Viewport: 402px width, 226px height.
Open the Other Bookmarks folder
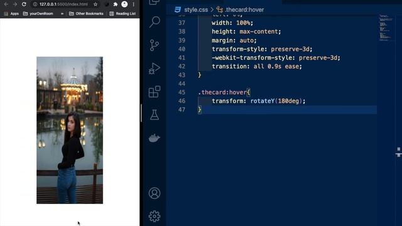point(86,14)
